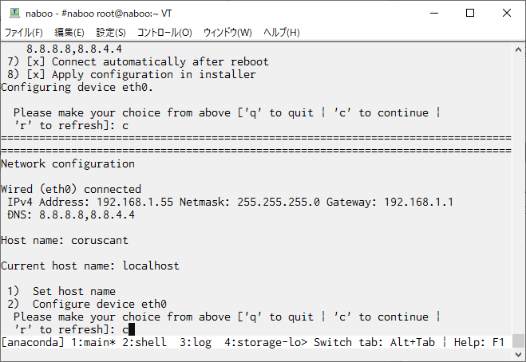Click the 3:log tab in status line

(196, 342)
